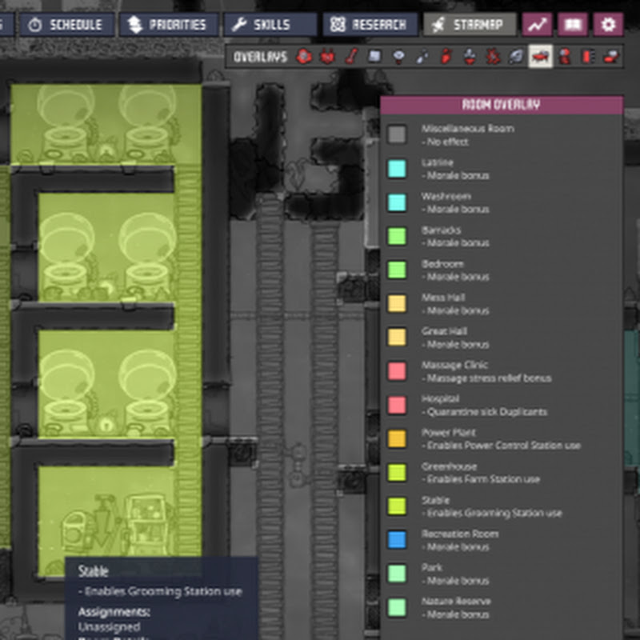Viewport: 640px width, 640px height.
Task: Open the Temperature overlay thermometer icon
Action: 351,57
